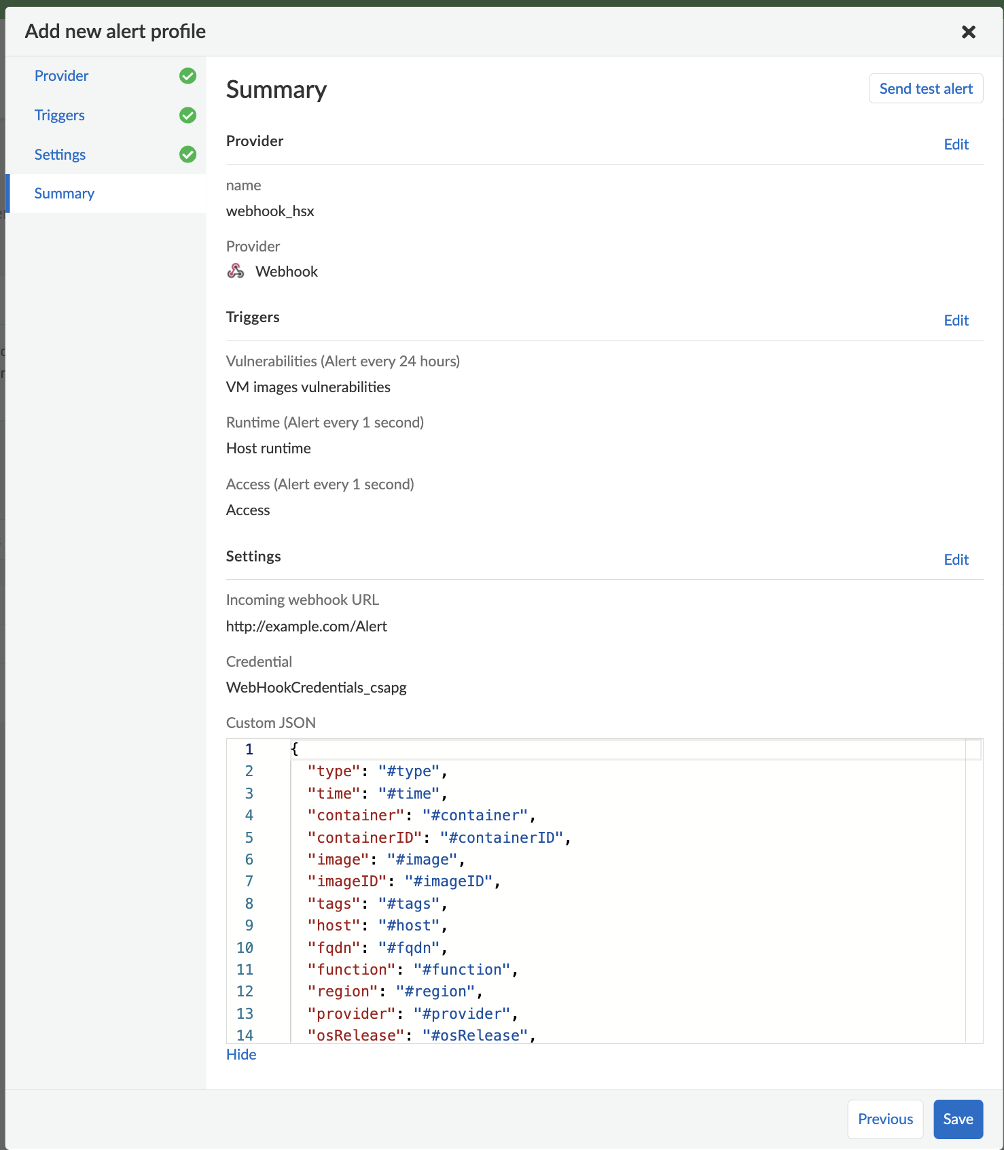1004x1150 pixels.
Task: Click the "#osRelease" value in JSON editor
Action: 475,1035
